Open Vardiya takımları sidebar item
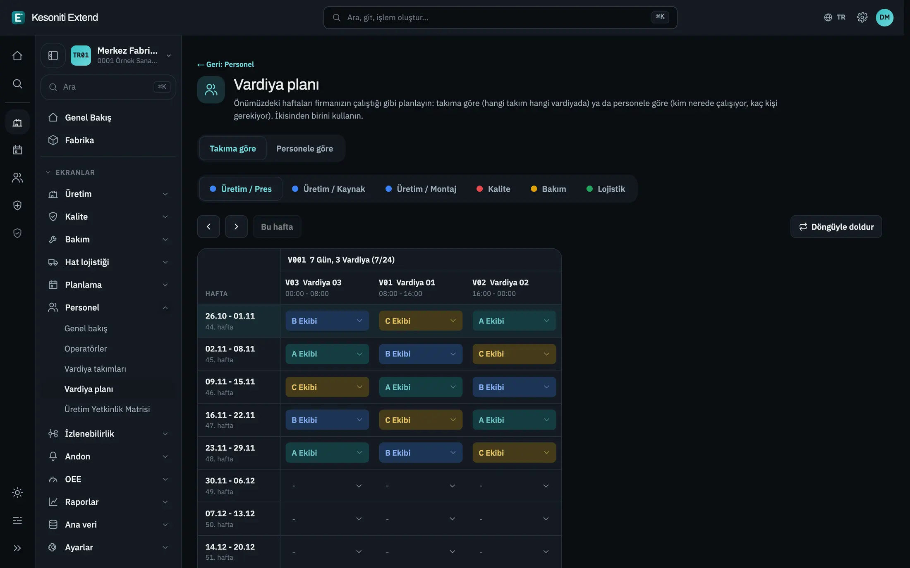This screenshot has width=910, height=568. coord(95,369)
